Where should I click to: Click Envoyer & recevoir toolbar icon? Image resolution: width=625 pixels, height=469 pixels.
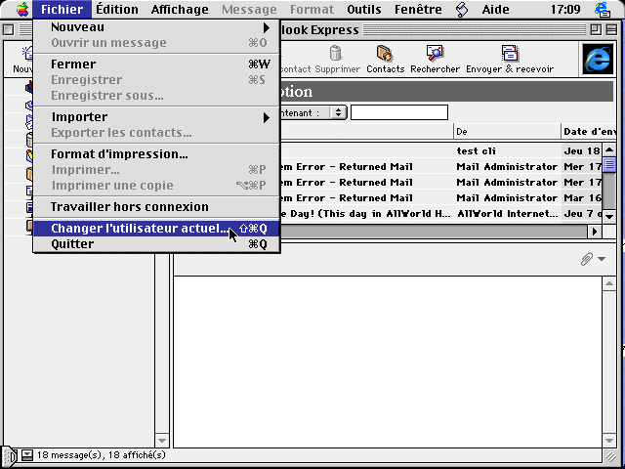pos(510,53)
